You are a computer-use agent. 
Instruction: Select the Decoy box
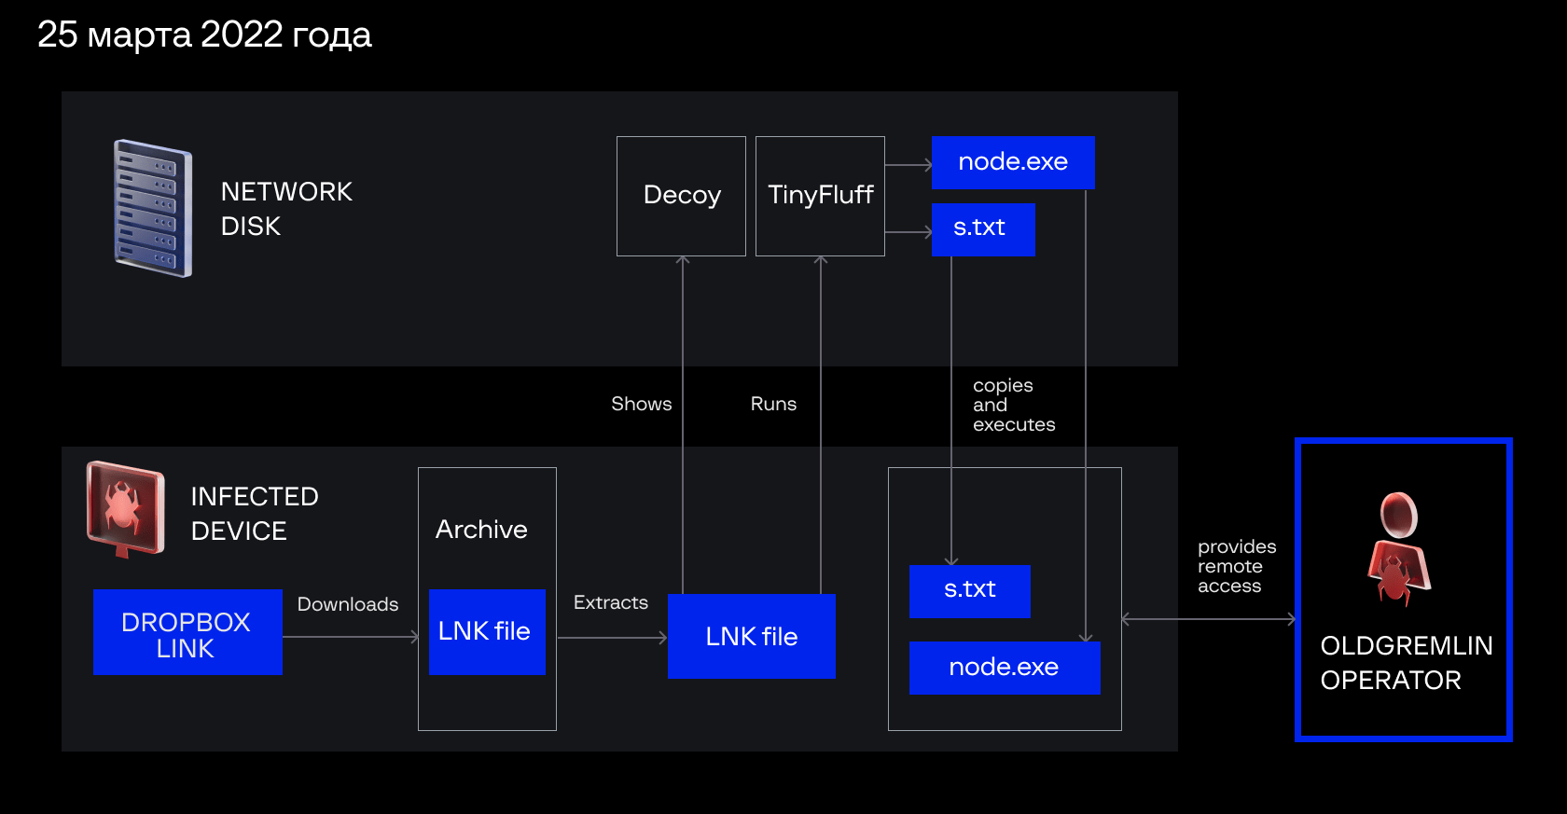coord(681,196)
